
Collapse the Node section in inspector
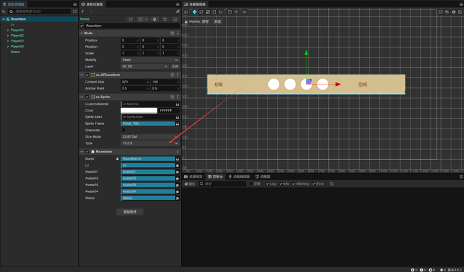[x=81, y=33]
